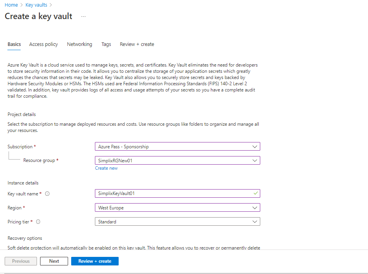The image size is (368, 274).
Task: Click info icon beside Pricing tier label
Action: 38,222
